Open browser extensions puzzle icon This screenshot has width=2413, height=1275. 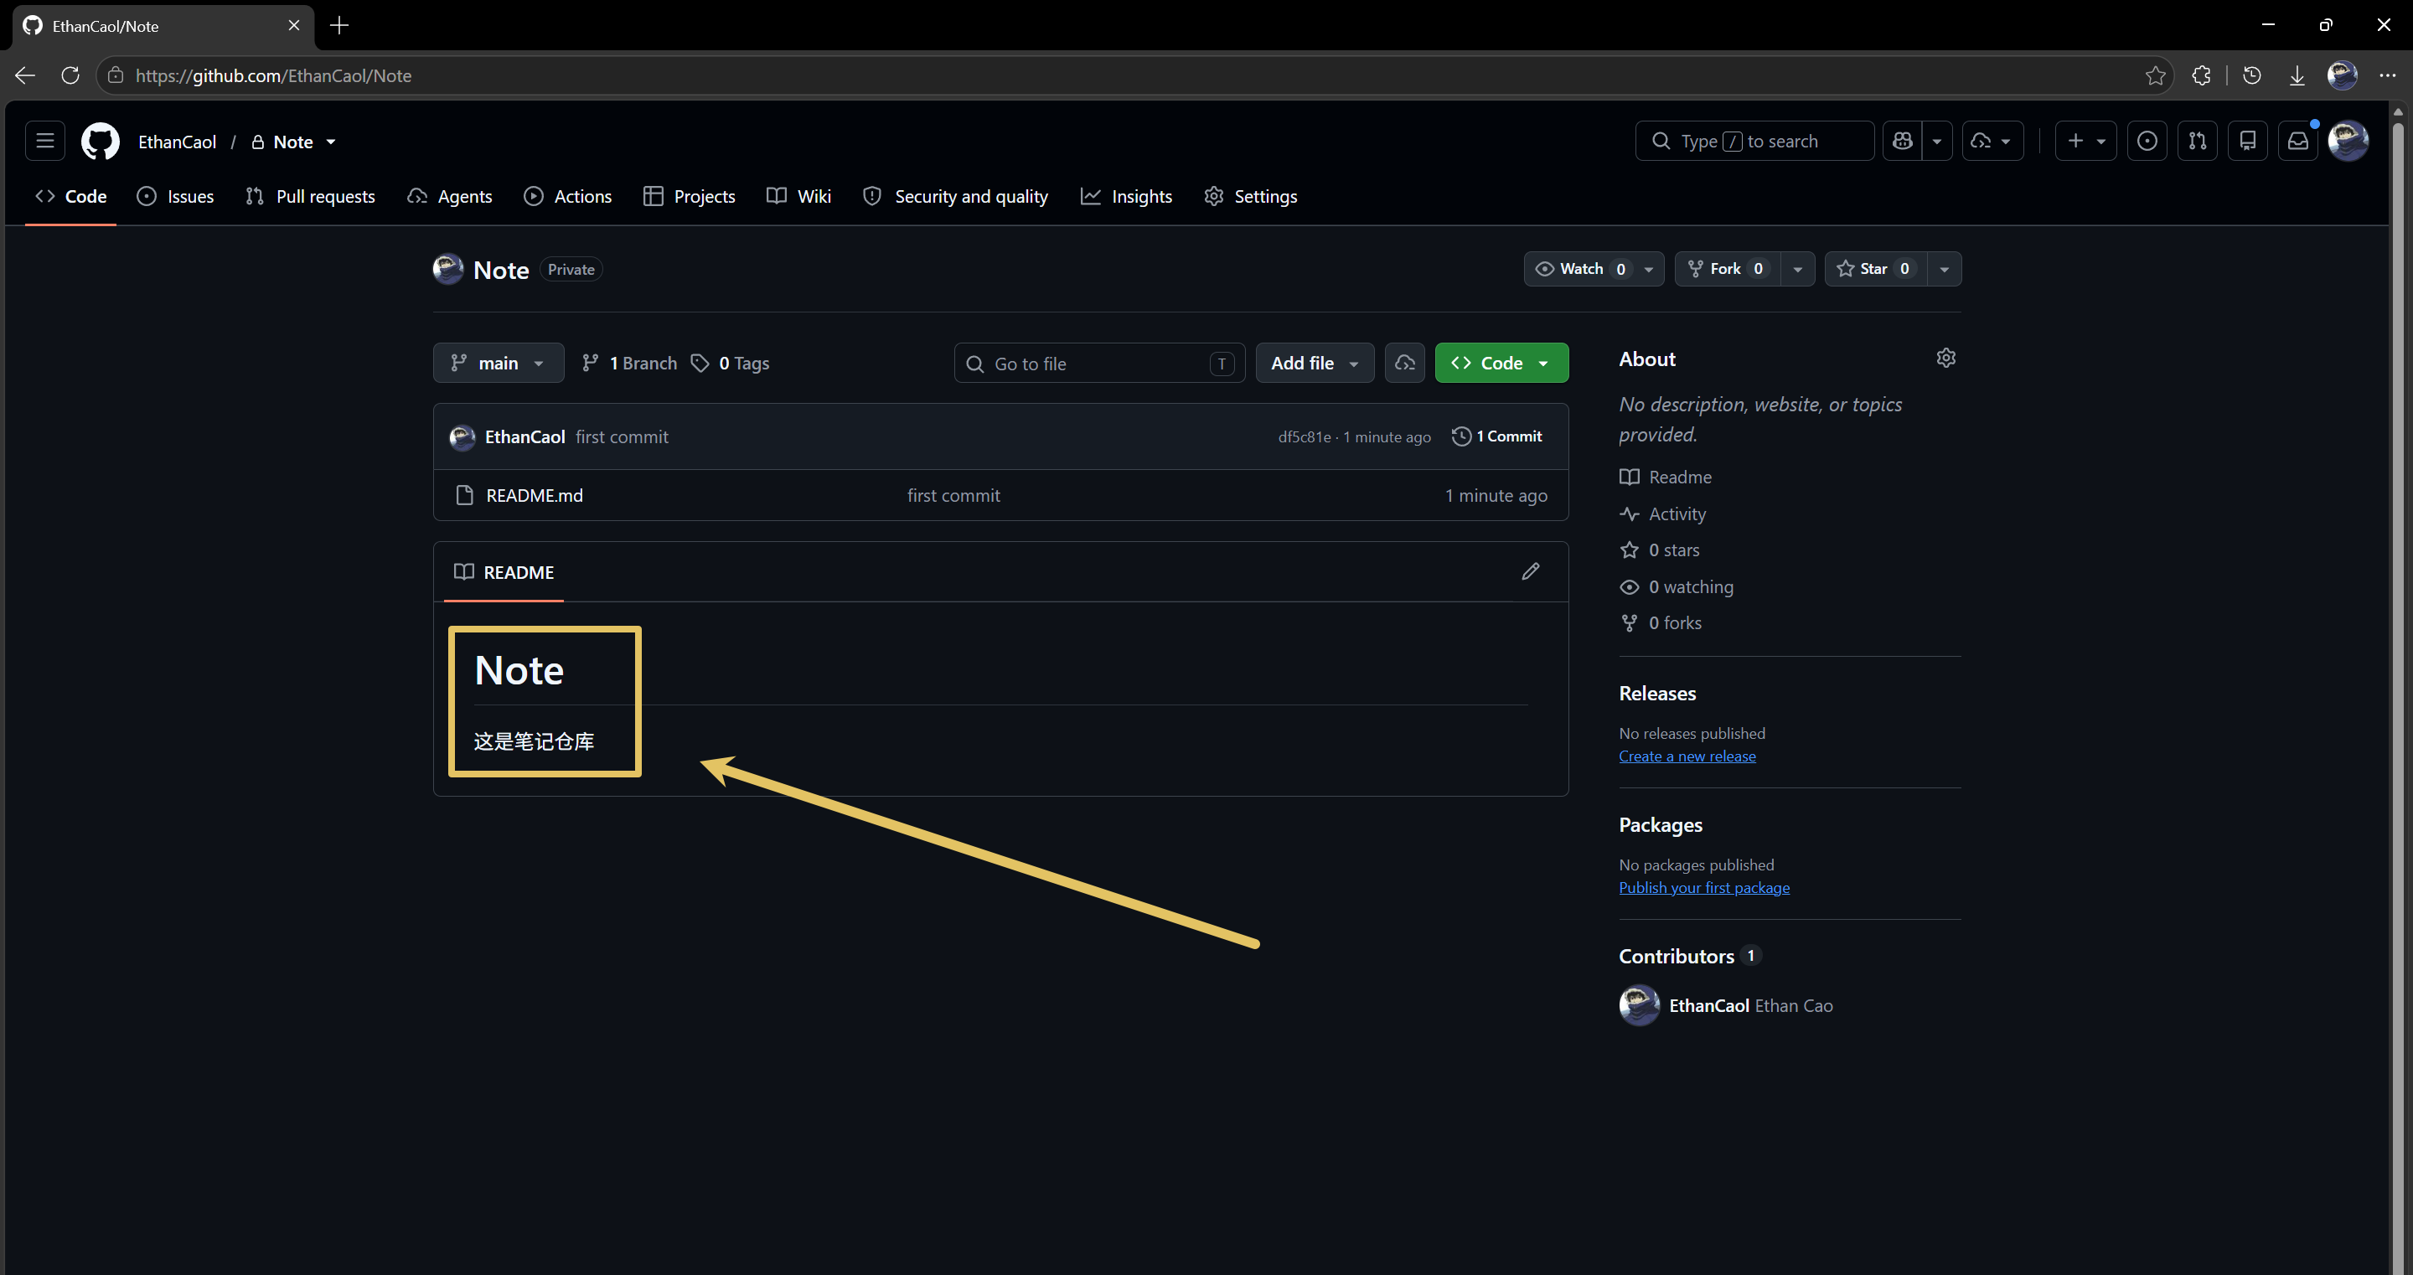pos(2201,76)
